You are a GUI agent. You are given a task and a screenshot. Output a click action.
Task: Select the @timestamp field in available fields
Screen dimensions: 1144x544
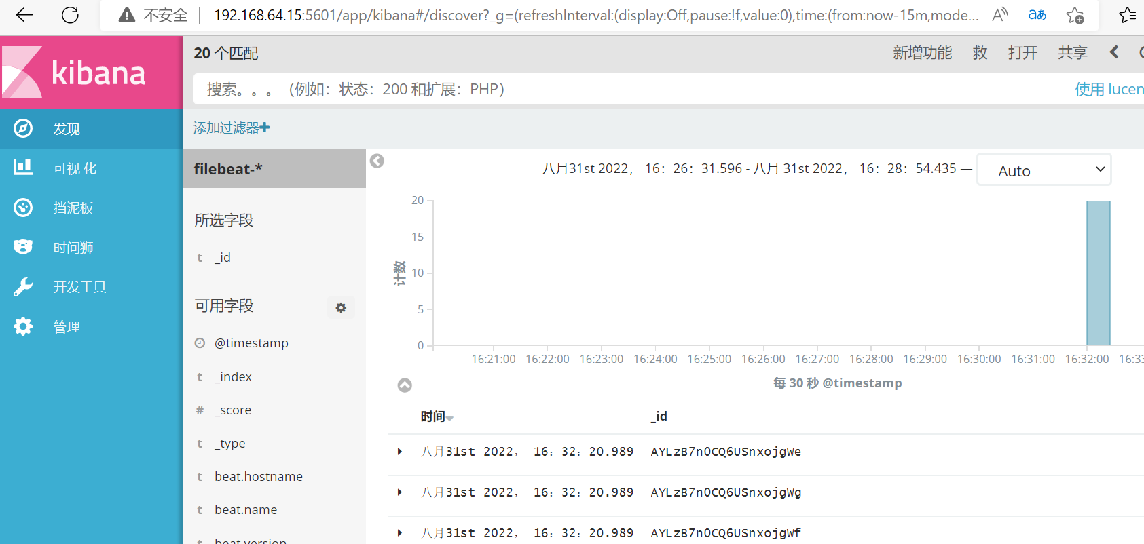point(251,343)
